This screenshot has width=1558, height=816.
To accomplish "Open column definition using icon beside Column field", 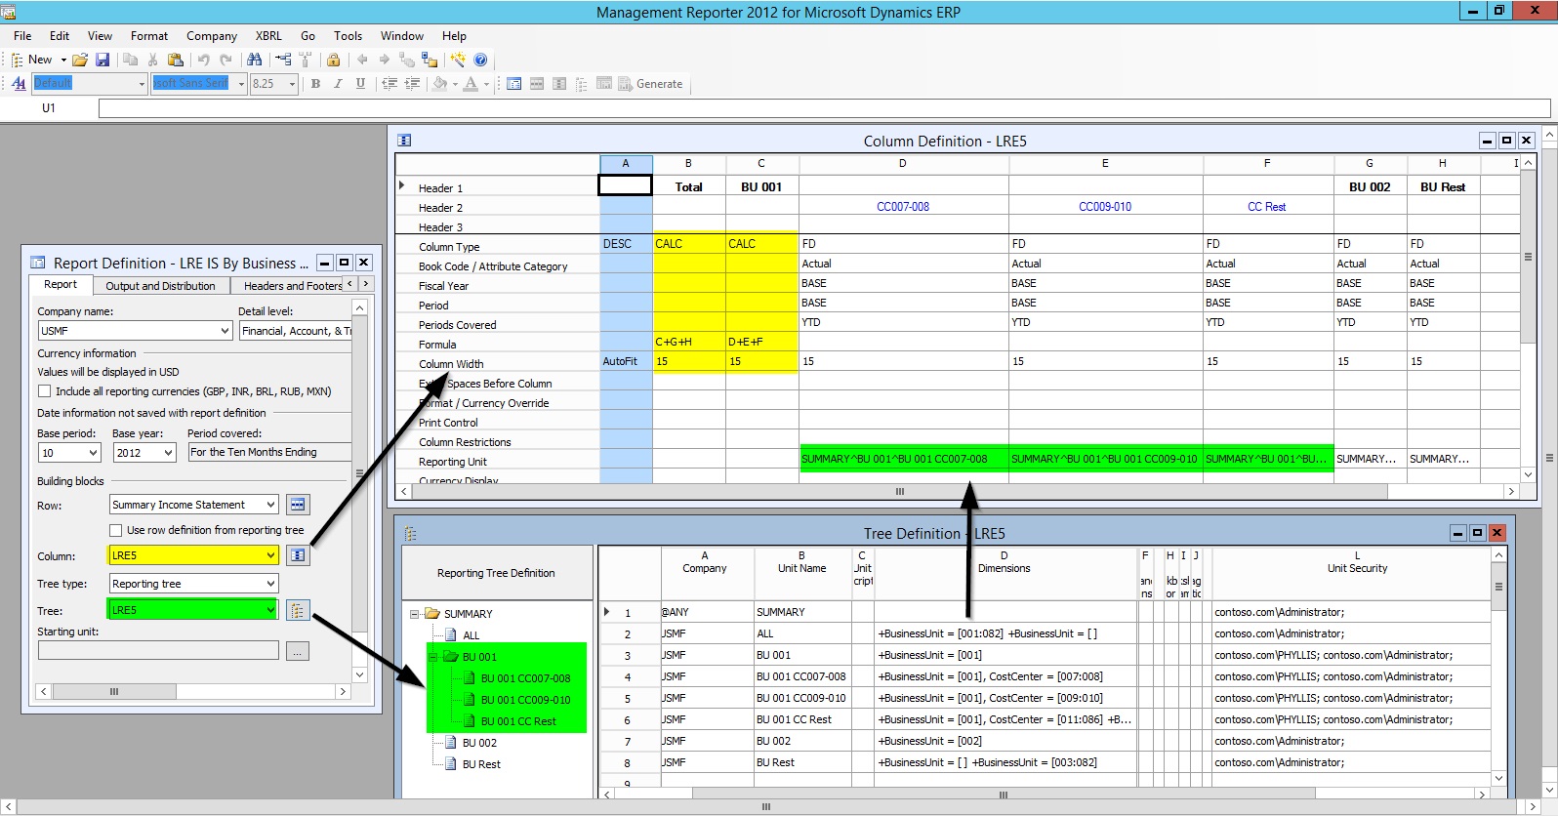I will 298,555.
